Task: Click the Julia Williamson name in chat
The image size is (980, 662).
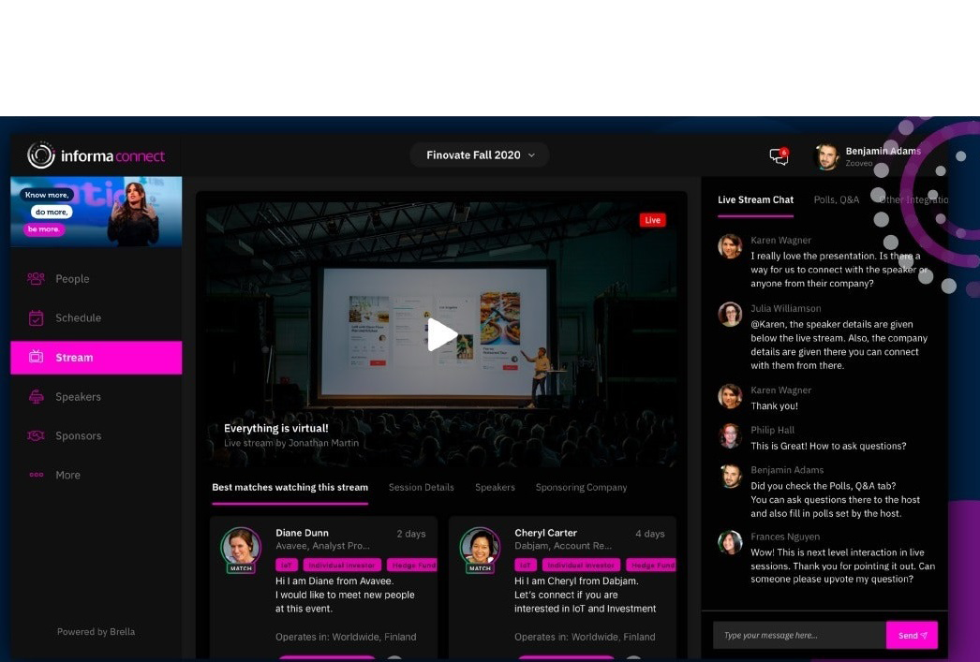Action: point(786,308)
